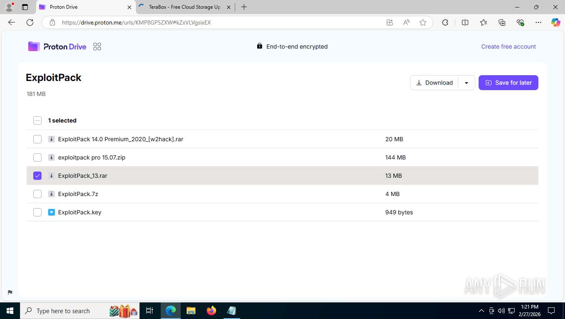Check exploitpack pro 15.07.zip checkbox
565x319 pixels.
37,157
